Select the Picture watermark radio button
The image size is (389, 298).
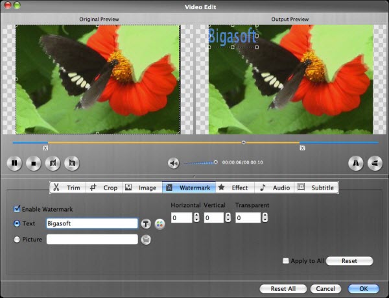[x=17, y=240]
